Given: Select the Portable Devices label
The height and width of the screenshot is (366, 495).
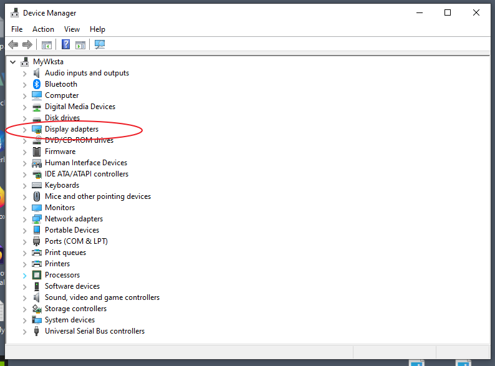Looking at the screenshot, I should (x=72, y=230).
